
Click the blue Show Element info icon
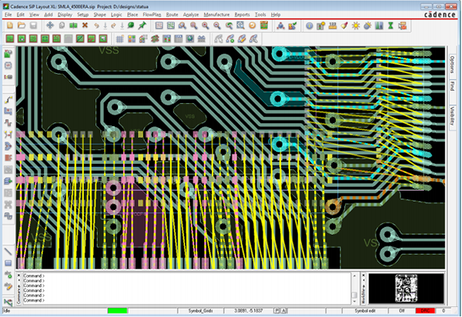309,26
